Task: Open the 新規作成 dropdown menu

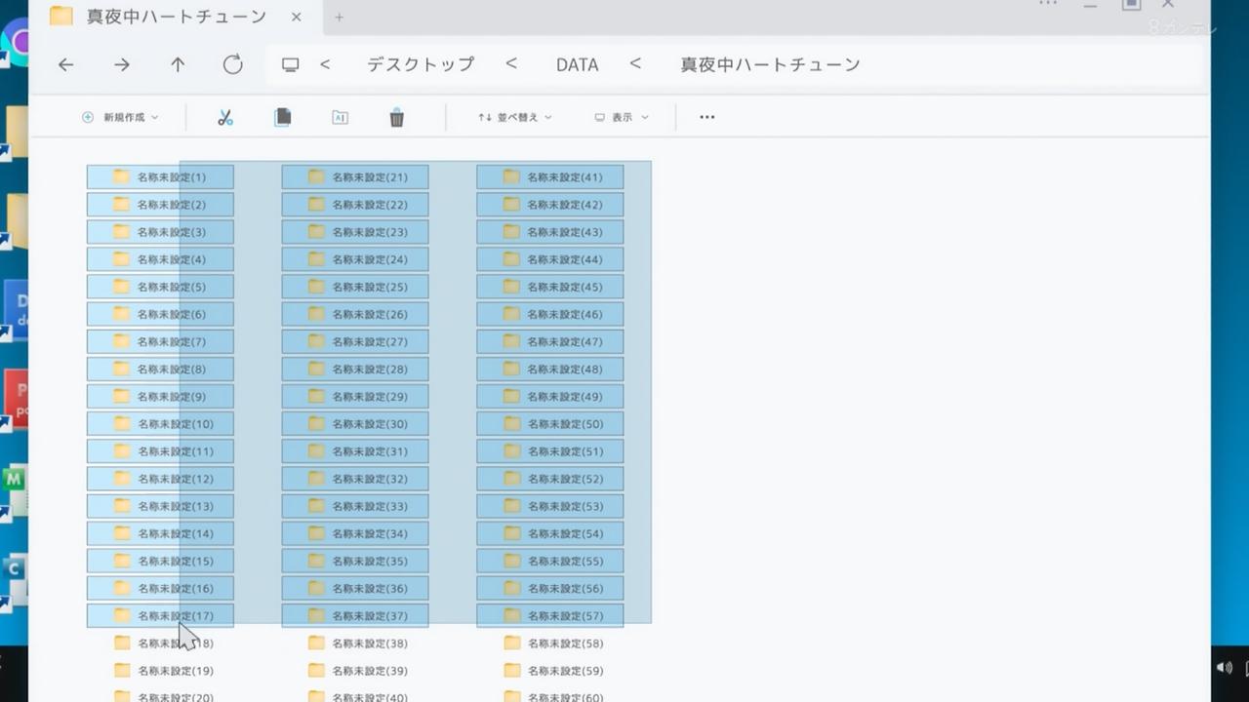Action: 120,118
